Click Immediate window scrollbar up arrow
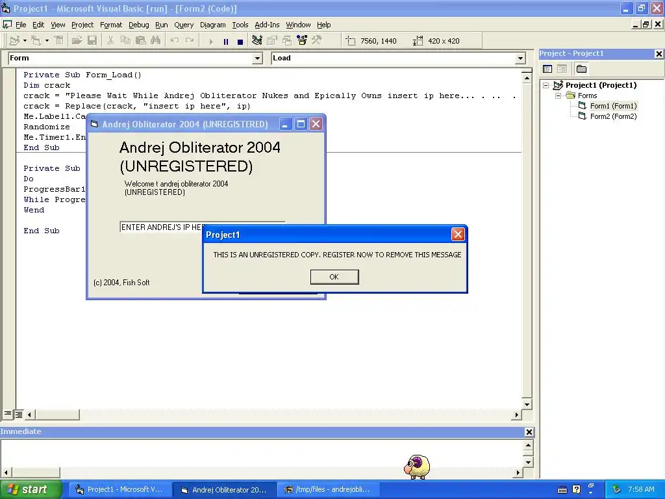Screen dimensions: 665x499 click(528, 445)
